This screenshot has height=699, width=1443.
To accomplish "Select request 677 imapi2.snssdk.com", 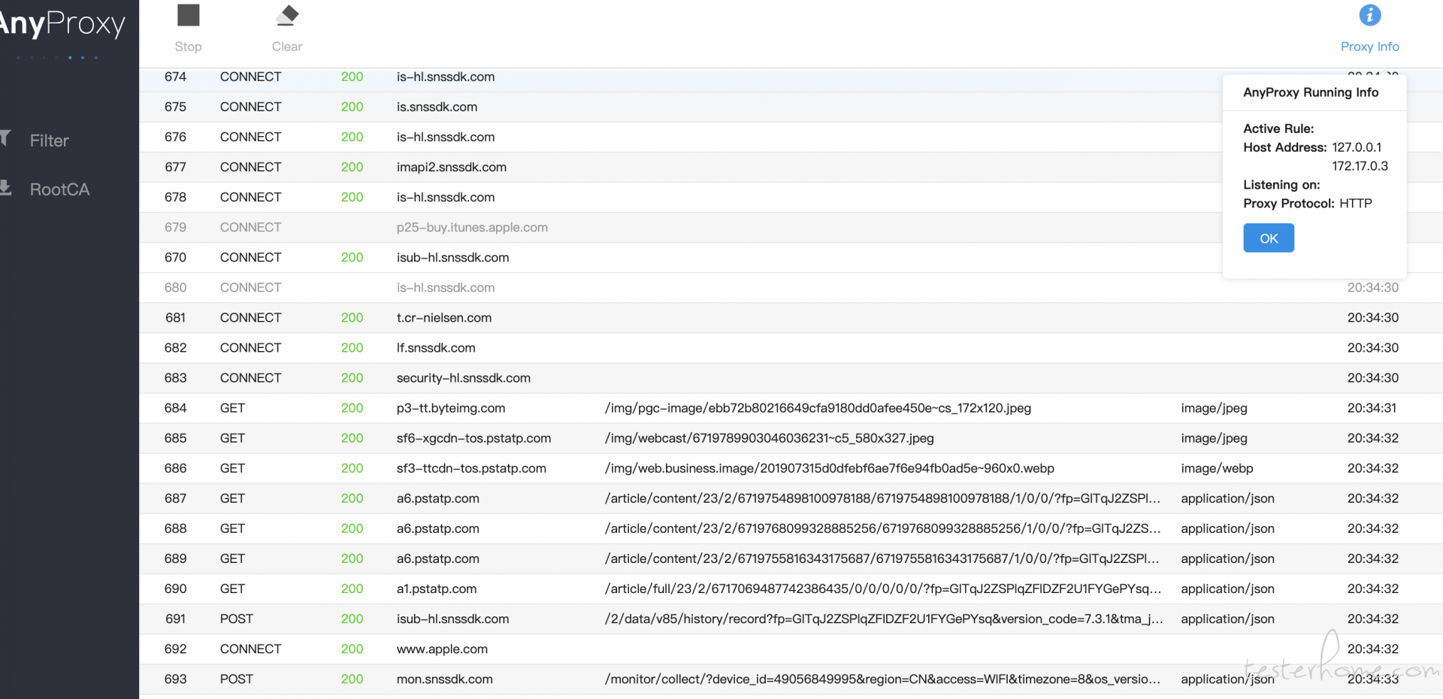I will pos(791,167).
